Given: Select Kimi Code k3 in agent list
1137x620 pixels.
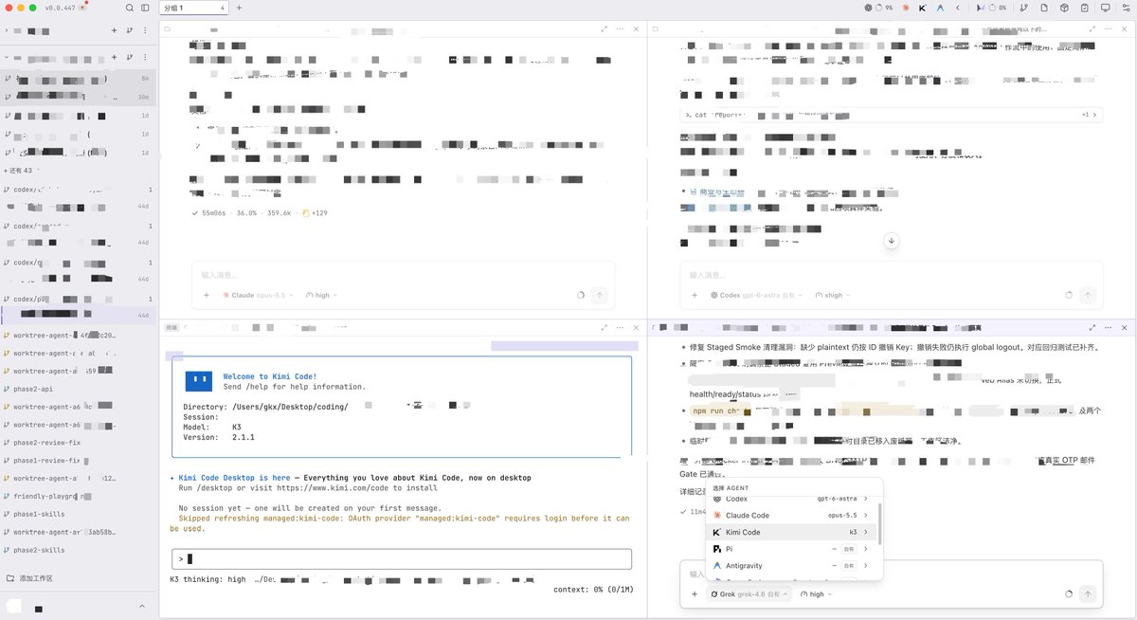Looking at the screenshot, I should tap(792, 533).
